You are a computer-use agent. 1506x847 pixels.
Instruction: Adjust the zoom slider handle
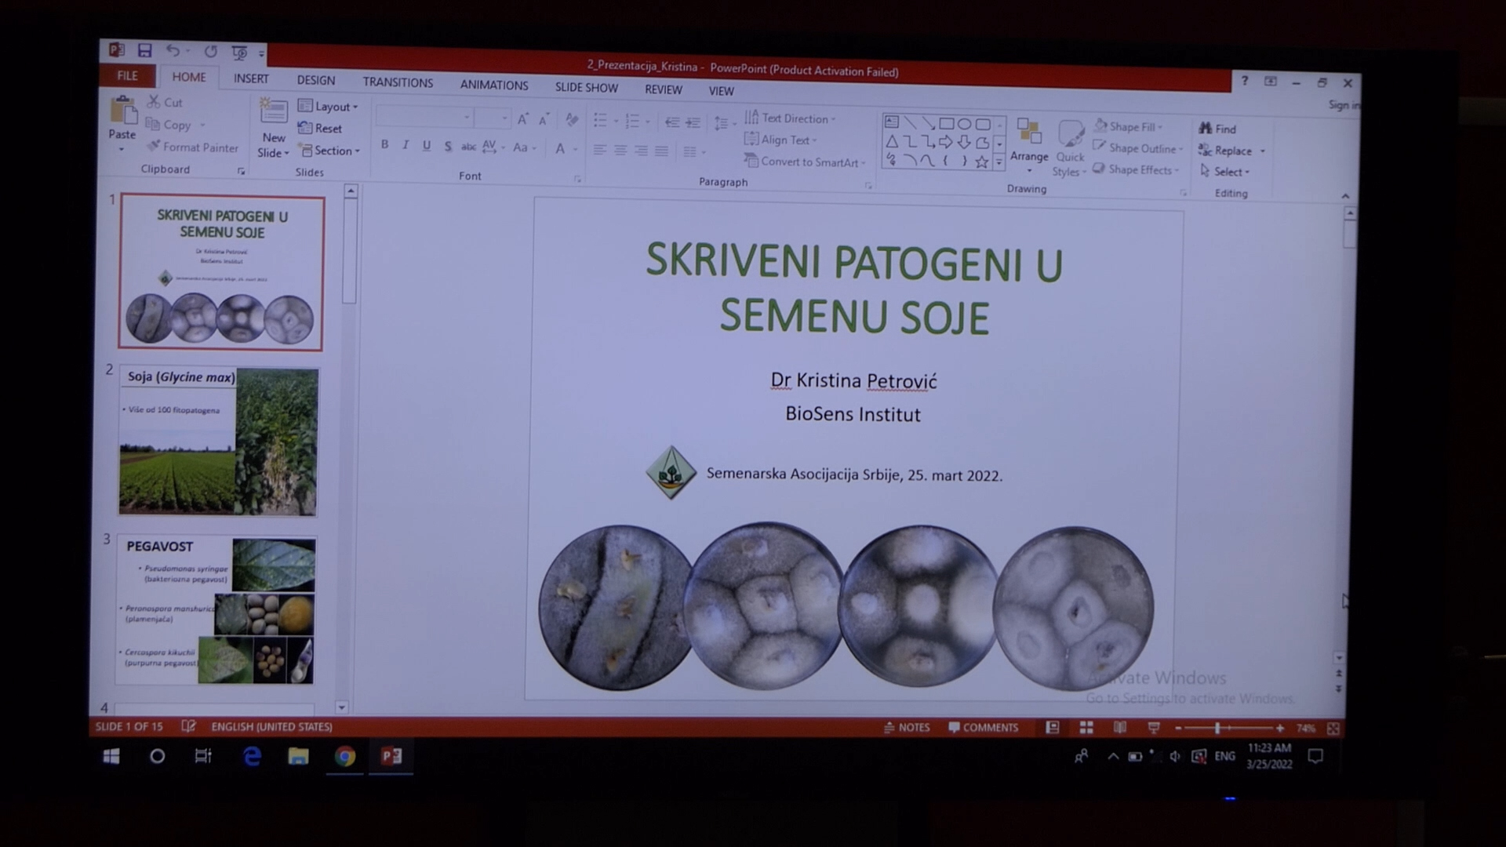(x=1217, y=729)
